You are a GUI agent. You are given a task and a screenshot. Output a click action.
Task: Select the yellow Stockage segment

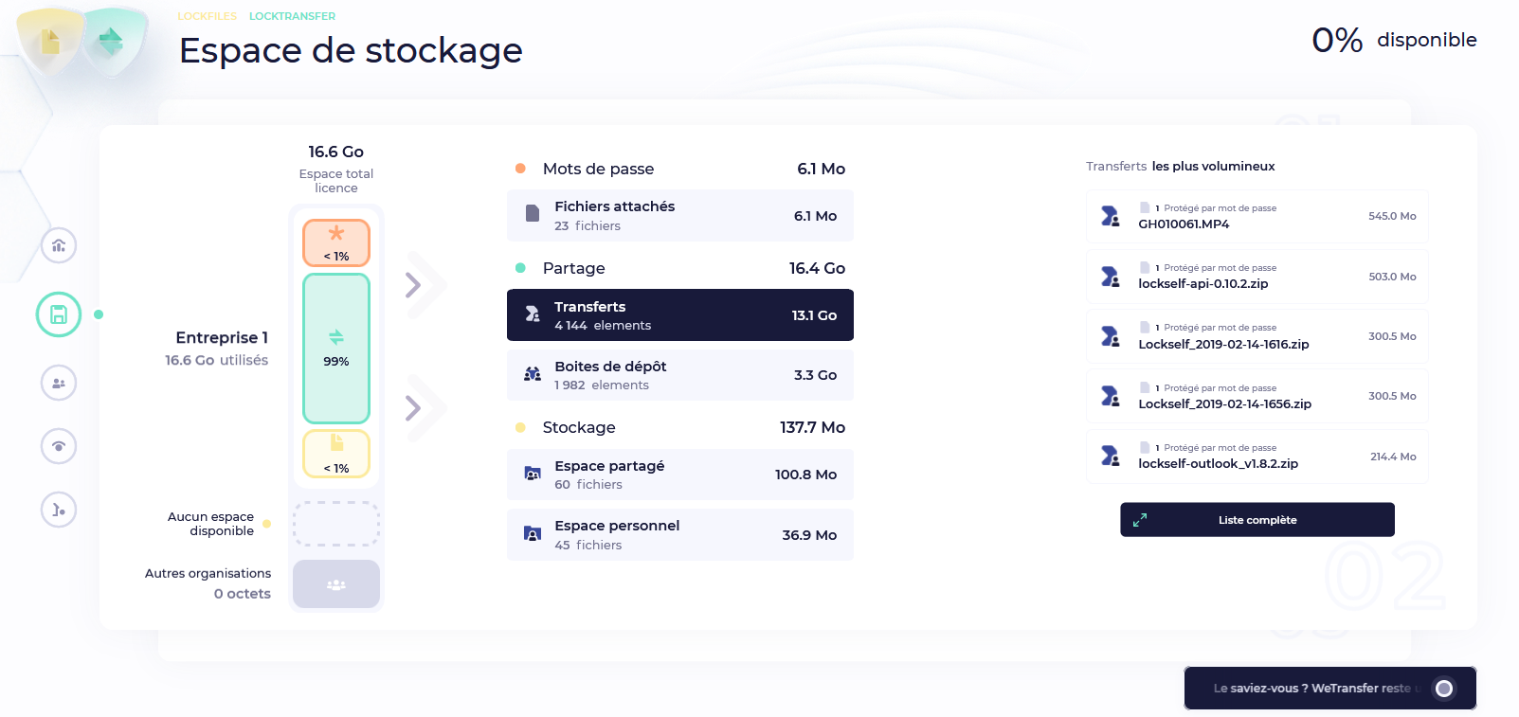[x=336, y=454]
